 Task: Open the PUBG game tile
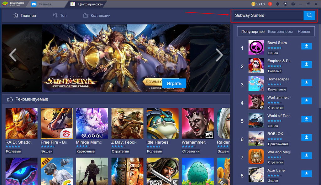(x=57, y=171)
